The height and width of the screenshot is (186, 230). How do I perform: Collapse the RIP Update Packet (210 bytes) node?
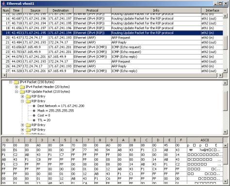click(x=16, y=92)
